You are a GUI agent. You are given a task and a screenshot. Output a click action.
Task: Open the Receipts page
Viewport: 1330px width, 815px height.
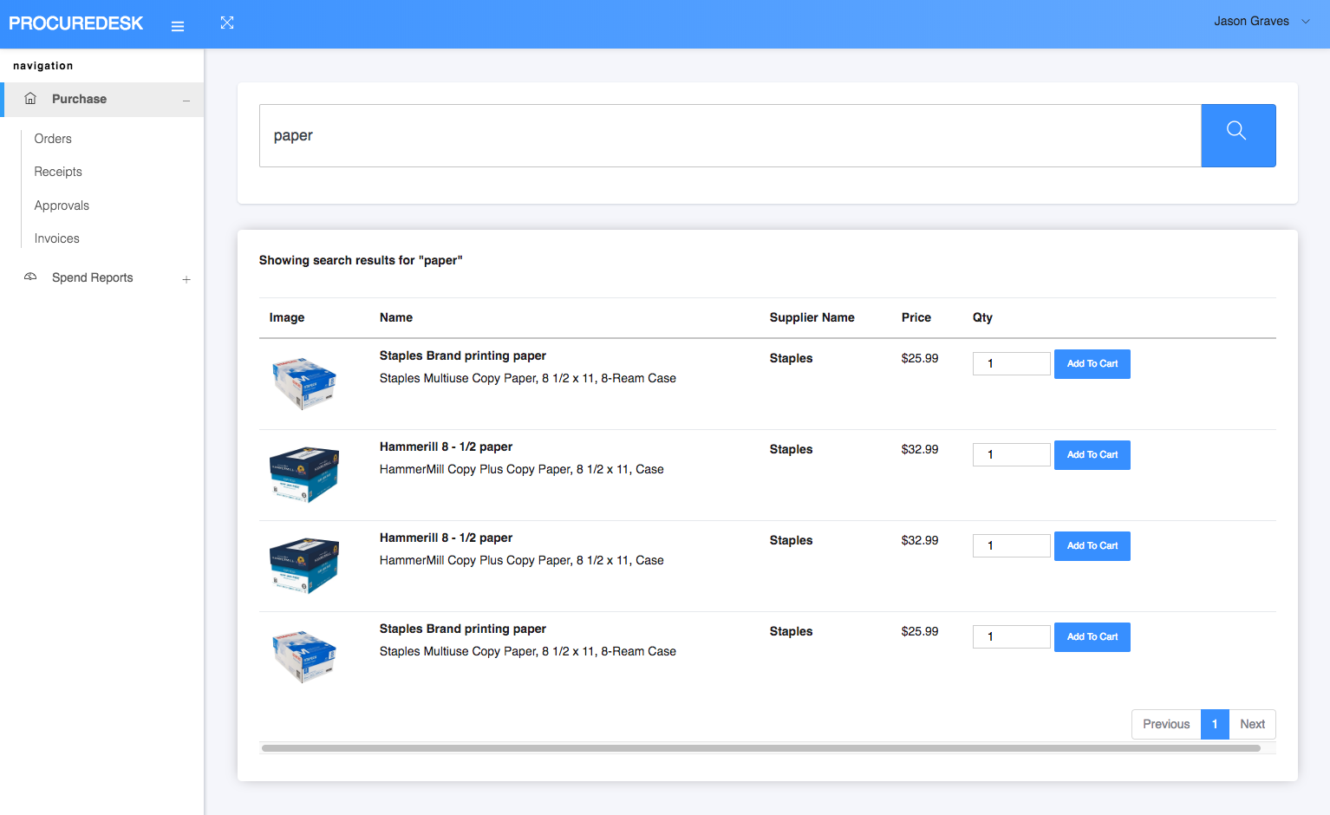(x=57, y=172)
